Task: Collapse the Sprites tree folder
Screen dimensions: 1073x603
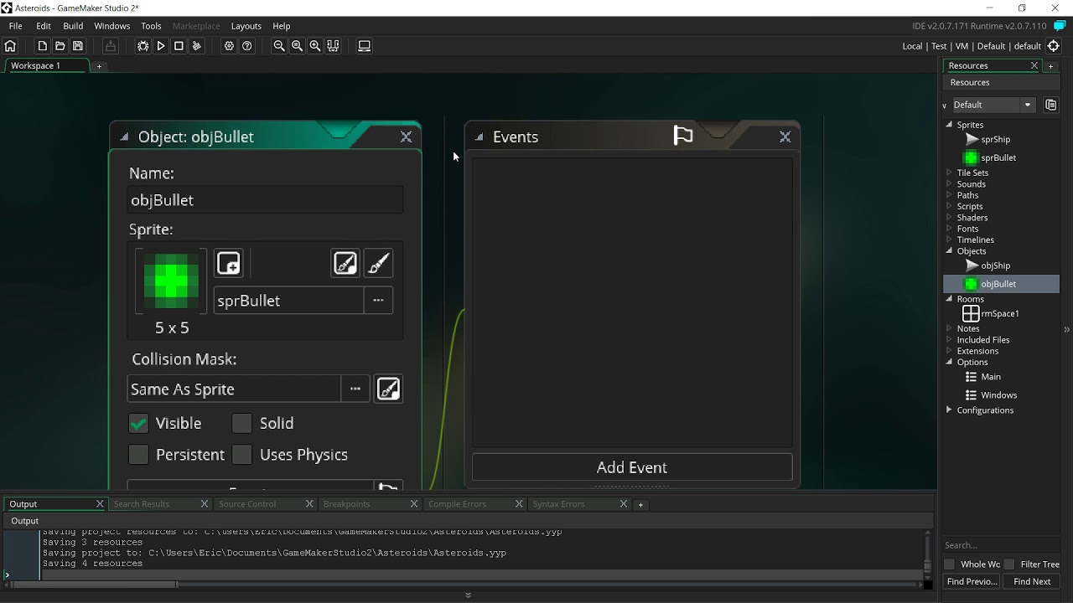Action: (949, 124)
